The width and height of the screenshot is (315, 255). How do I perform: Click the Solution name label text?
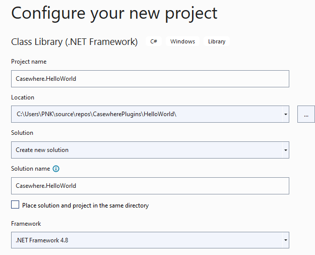31,169
